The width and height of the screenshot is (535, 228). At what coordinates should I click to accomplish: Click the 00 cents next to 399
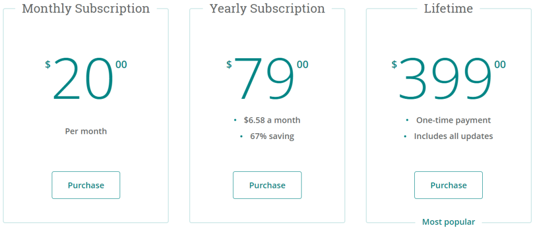[x=500, y=64]
